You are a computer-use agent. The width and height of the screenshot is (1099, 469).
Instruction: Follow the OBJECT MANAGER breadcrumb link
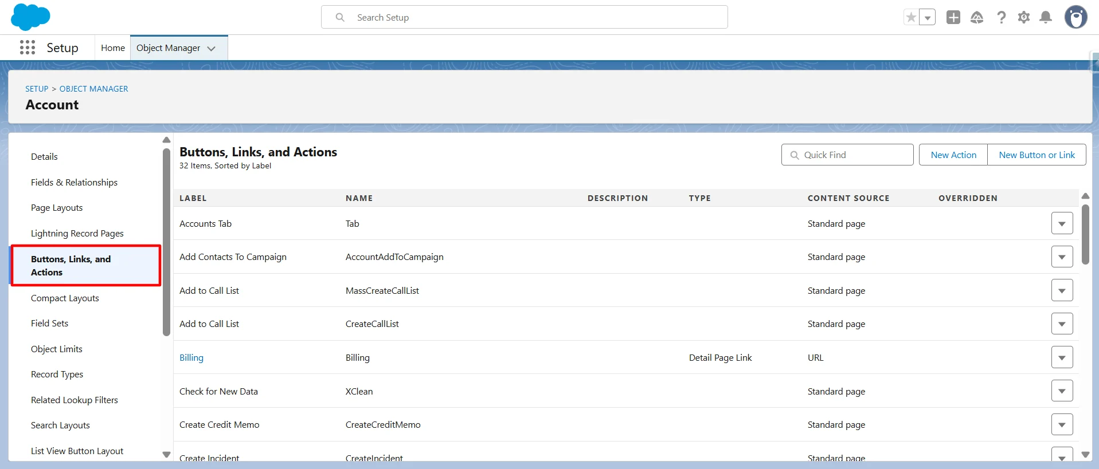pyautogui.click(x=94, y=89)
